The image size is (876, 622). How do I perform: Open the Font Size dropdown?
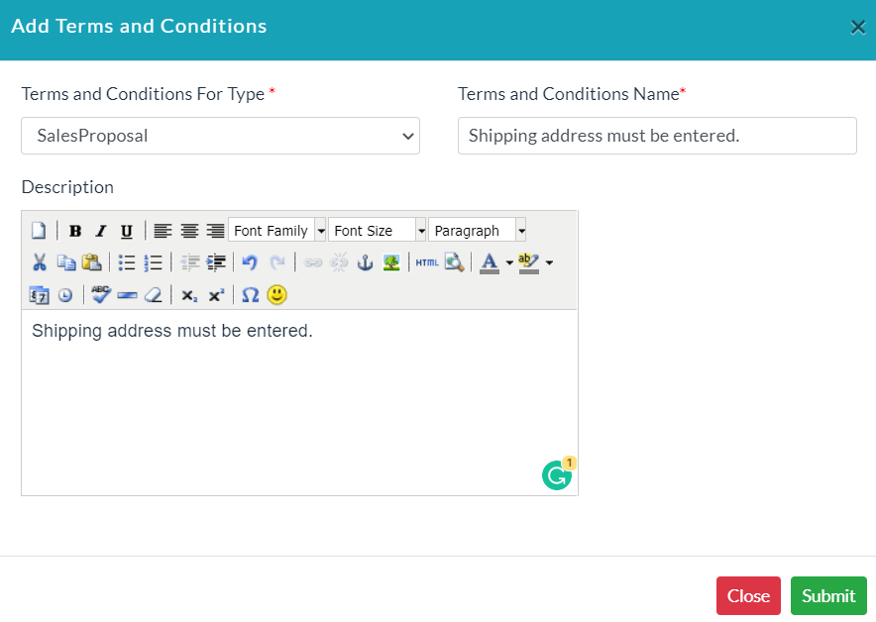coord(378,230)
